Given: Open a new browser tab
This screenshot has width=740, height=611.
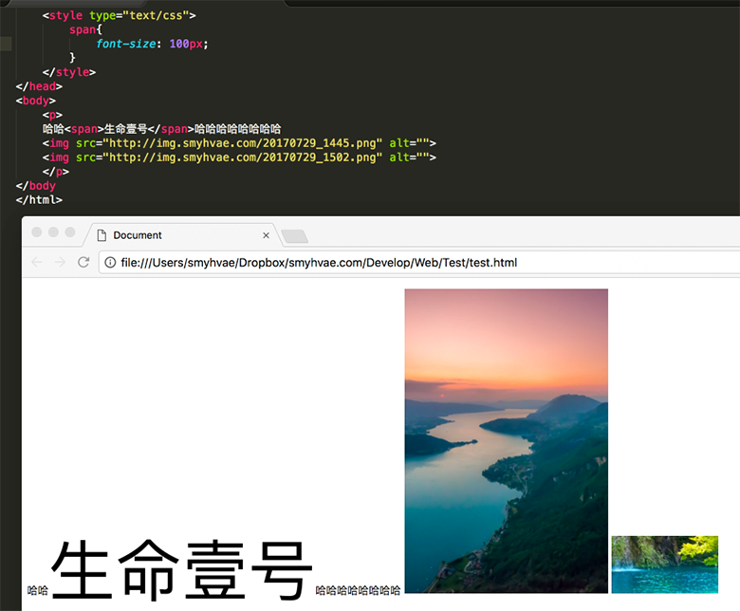Looking at the screenshot, I should point(295,236).
